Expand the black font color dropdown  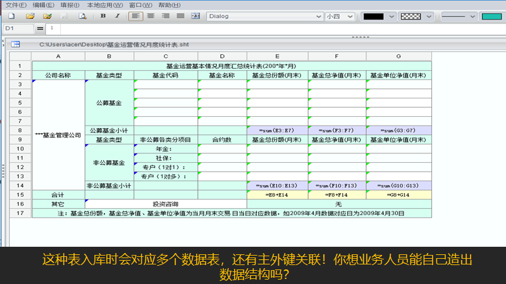[392, 16]
